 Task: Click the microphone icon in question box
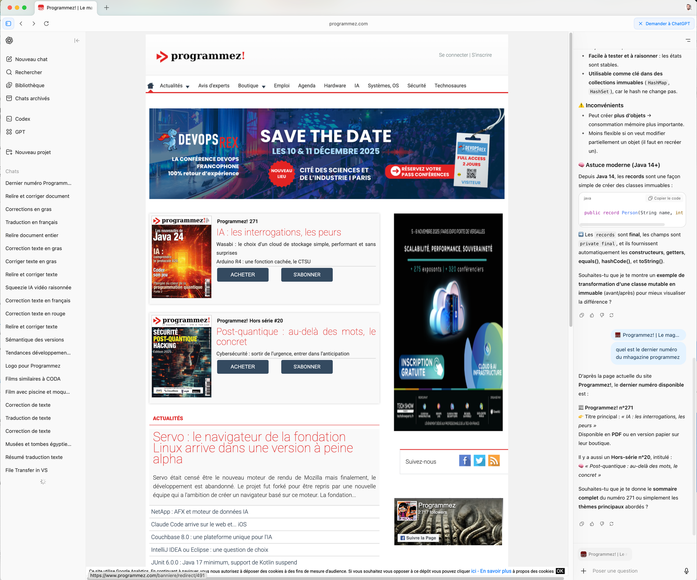686,571
